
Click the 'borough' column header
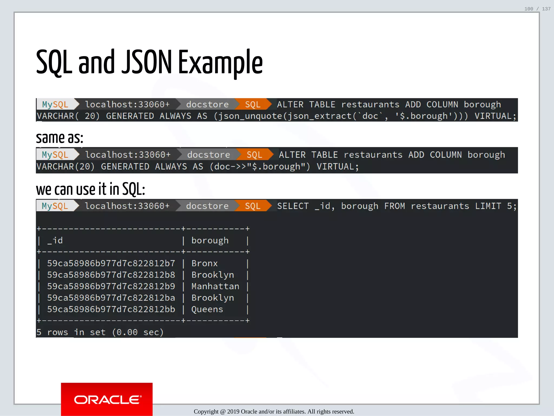click(x=210, y=240)
